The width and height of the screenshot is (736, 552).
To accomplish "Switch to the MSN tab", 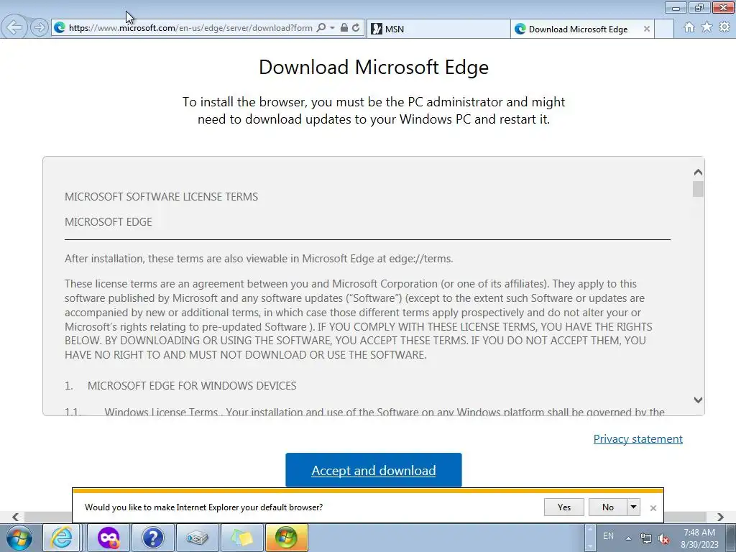I will 438,29.
